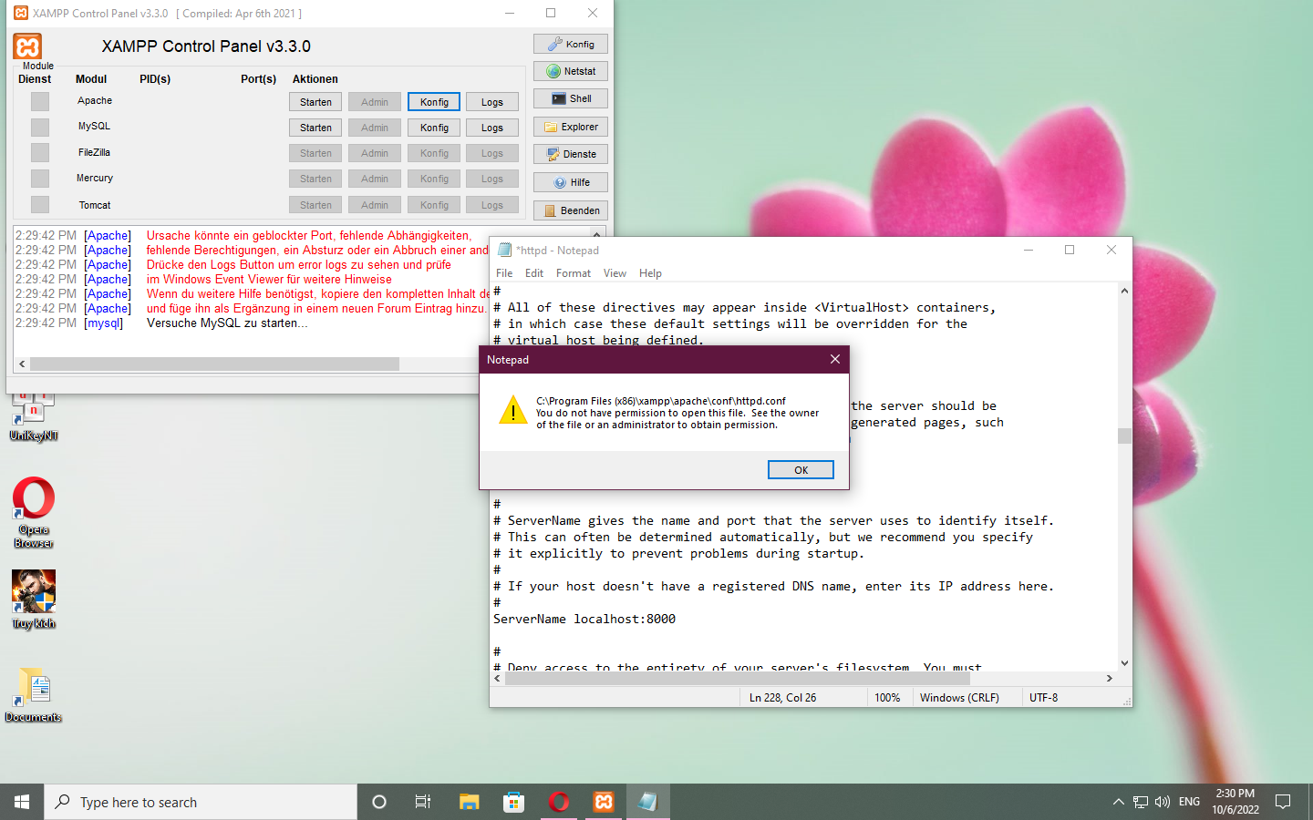Open the taskbar clock showing 2:30 PM
This screenshot has width=1313, height=820.
click(1235, 802)
